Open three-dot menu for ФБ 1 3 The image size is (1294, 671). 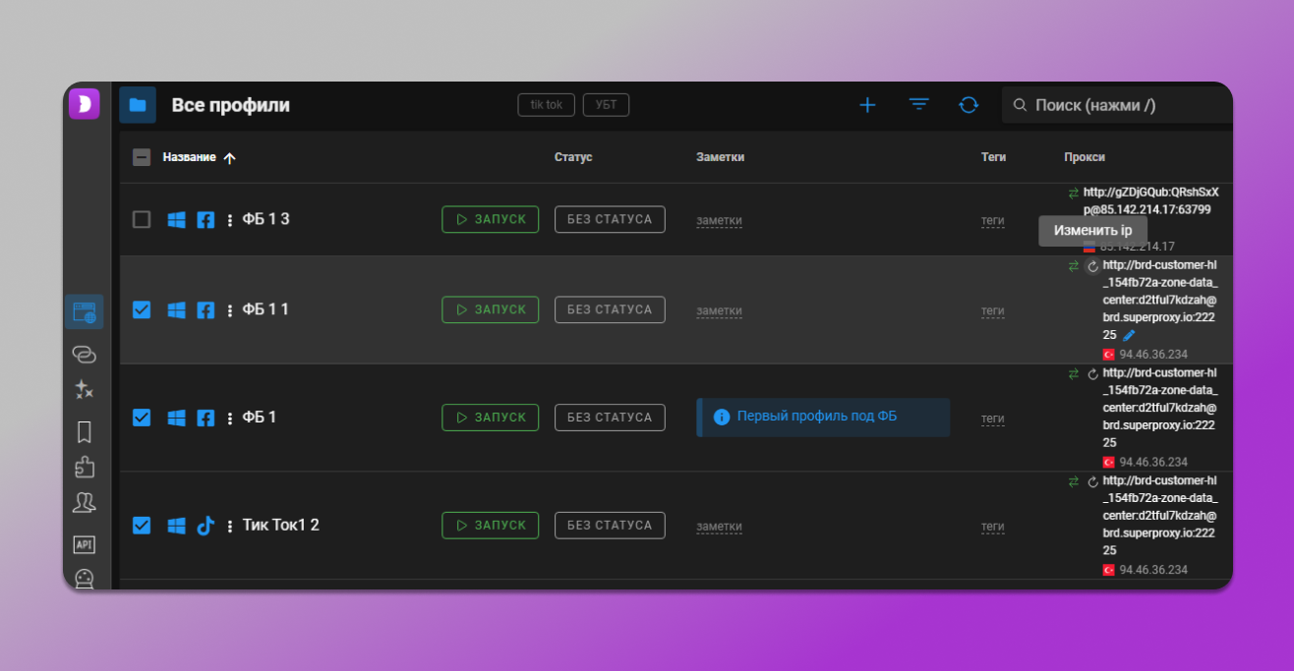click(x=230, y=220)
